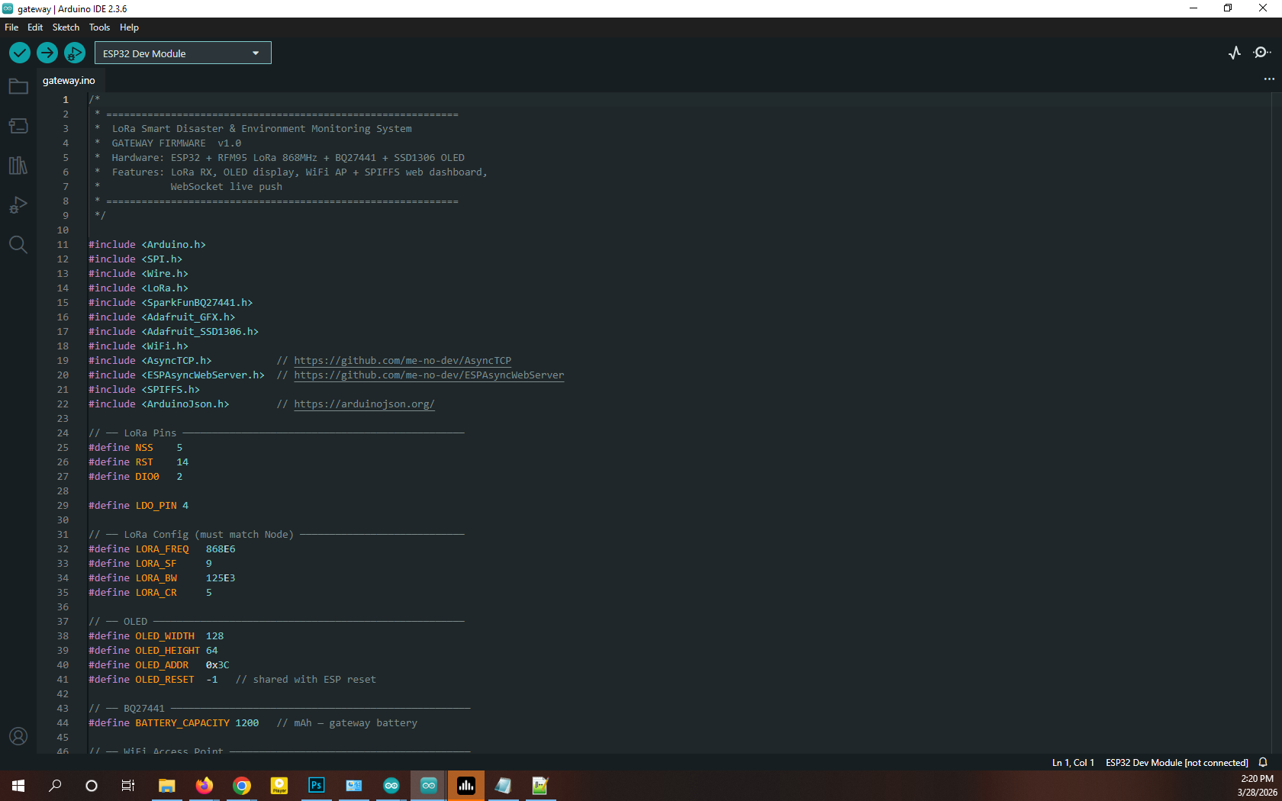Click the OLED_WIDTH 128 define line

pos(156,636)
